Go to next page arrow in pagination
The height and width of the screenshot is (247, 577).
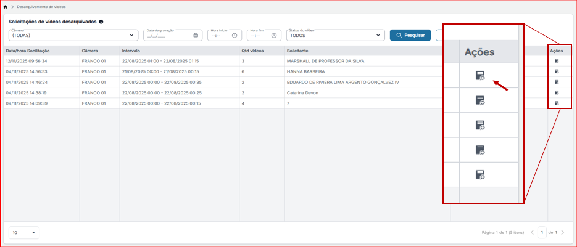562,232
